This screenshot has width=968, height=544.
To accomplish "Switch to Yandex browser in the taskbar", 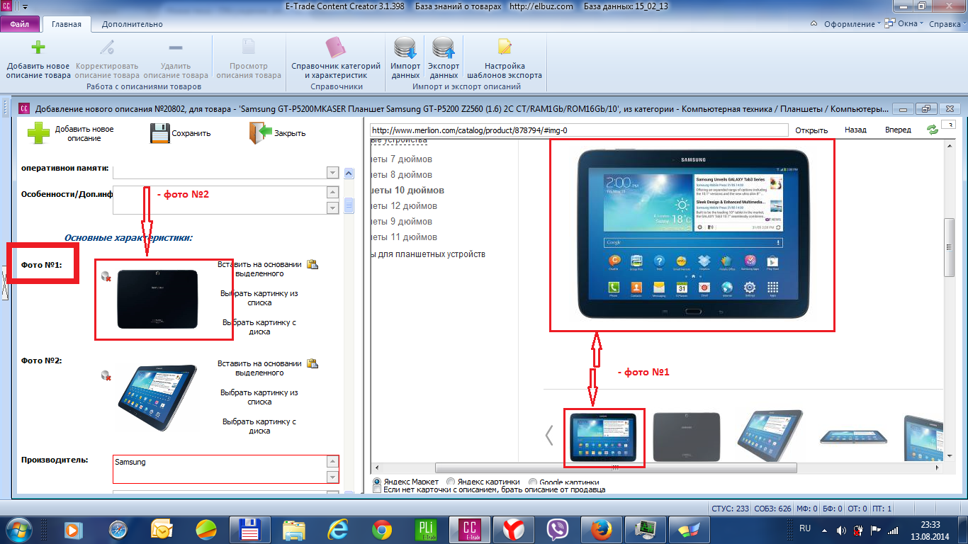I will pos(513,530).
